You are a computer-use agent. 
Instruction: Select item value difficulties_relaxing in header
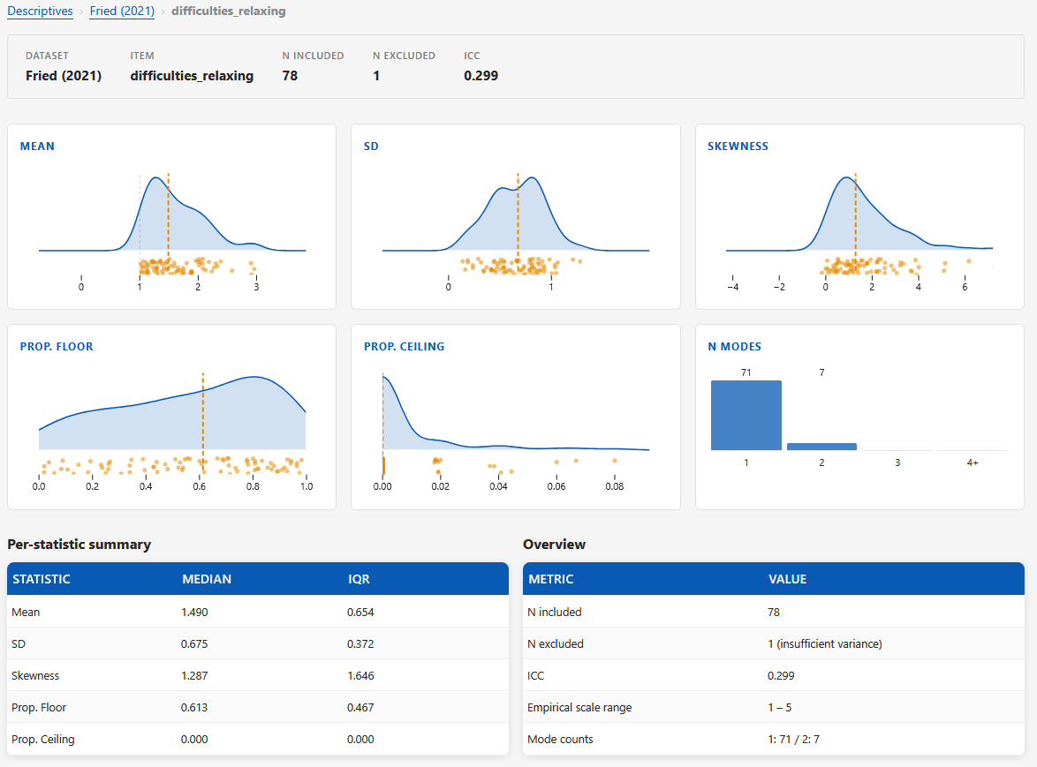click(192, 76)
